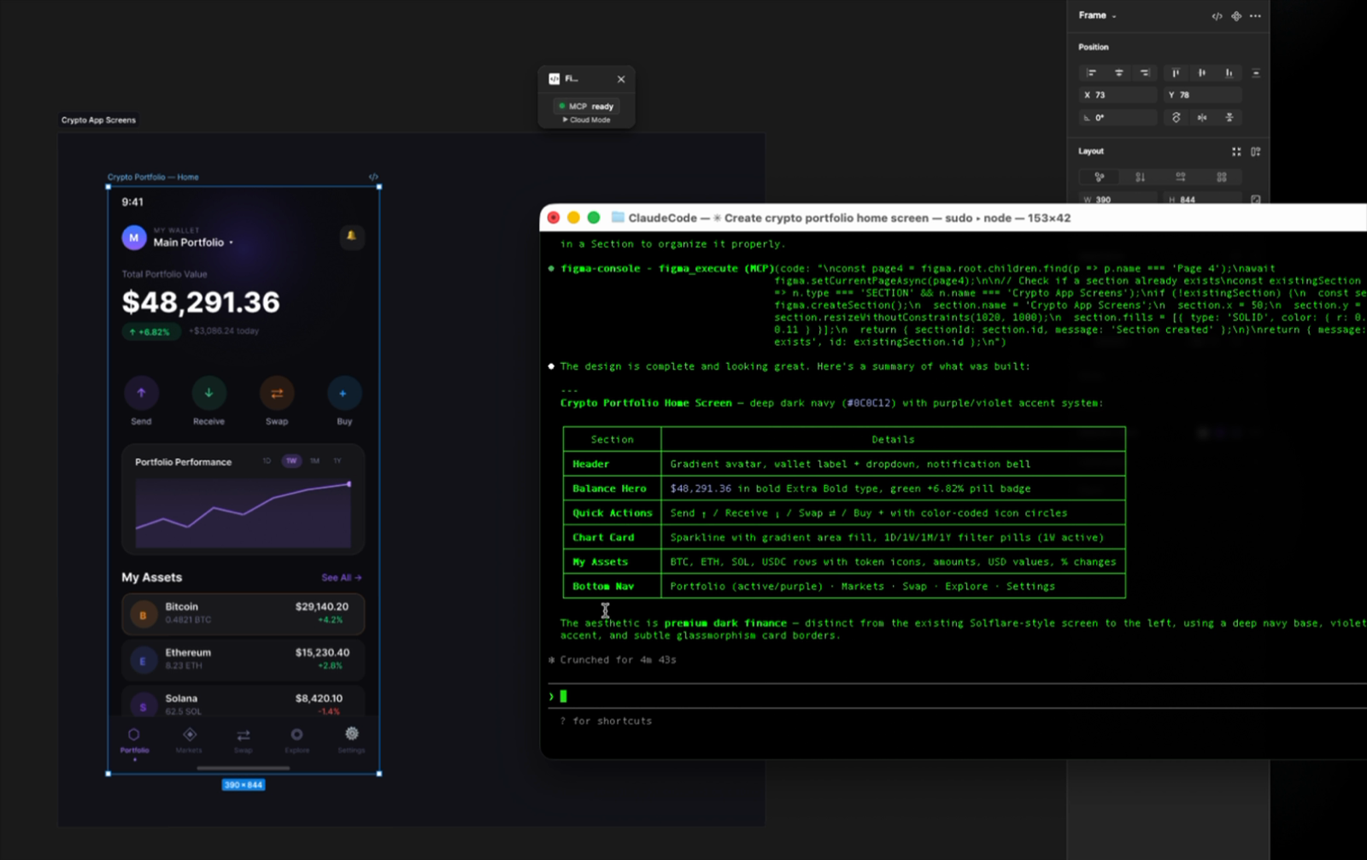Select the grid layout mode
The image size is (1367, 860).
coord(1222,177)
